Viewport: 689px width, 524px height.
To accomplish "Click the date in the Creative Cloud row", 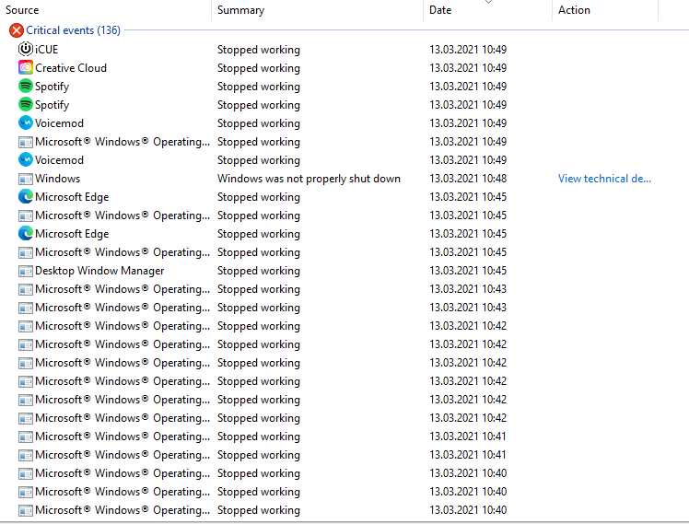I will coord(468,68).
